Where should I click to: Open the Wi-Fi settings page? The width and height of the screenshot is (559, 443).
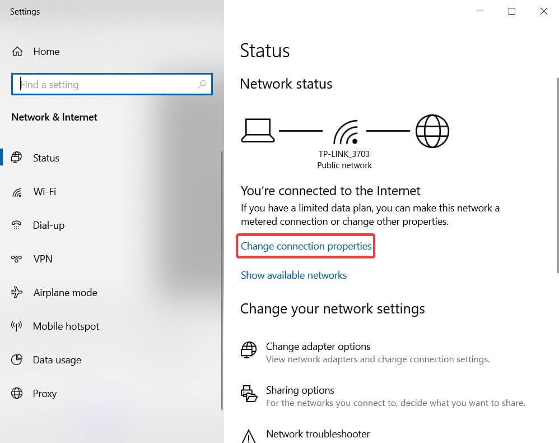45,192
